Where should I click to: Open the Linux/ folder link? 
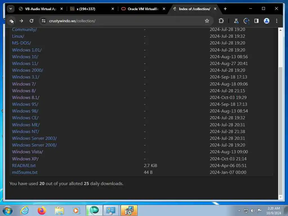coord(18,36)
